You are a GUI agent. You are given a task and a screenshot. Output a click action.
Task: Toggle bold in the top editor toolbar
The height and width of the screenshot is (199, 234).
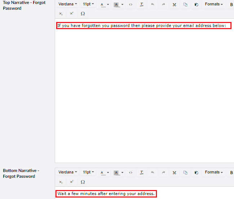231,5
